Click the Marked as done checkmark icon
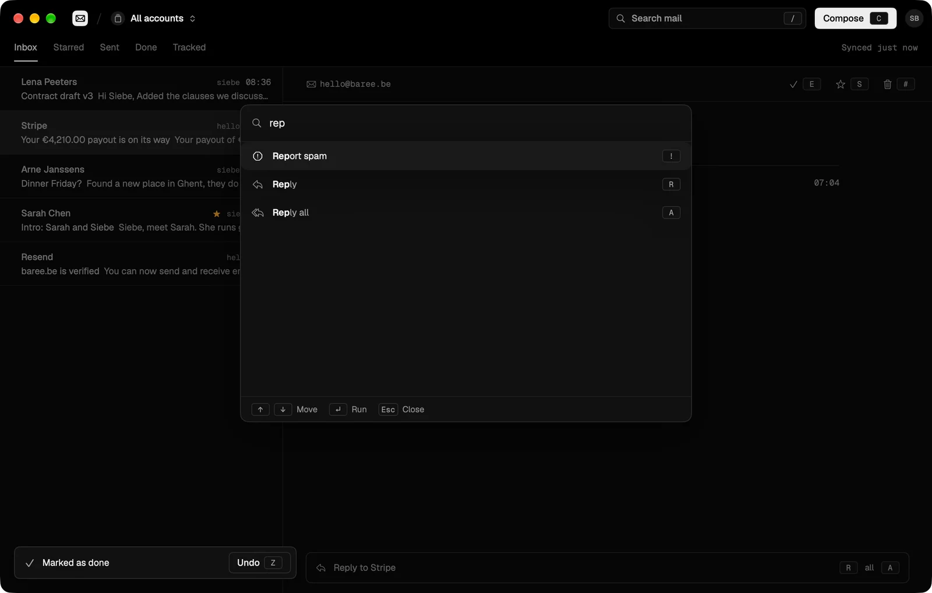 [x=30, y=563]
